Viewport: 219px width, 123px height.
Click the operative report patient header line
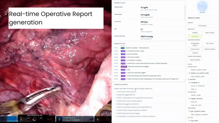[133, 89]
